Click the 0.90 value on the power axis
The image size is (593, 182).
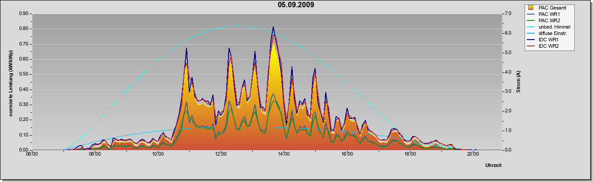pos(23,14)
